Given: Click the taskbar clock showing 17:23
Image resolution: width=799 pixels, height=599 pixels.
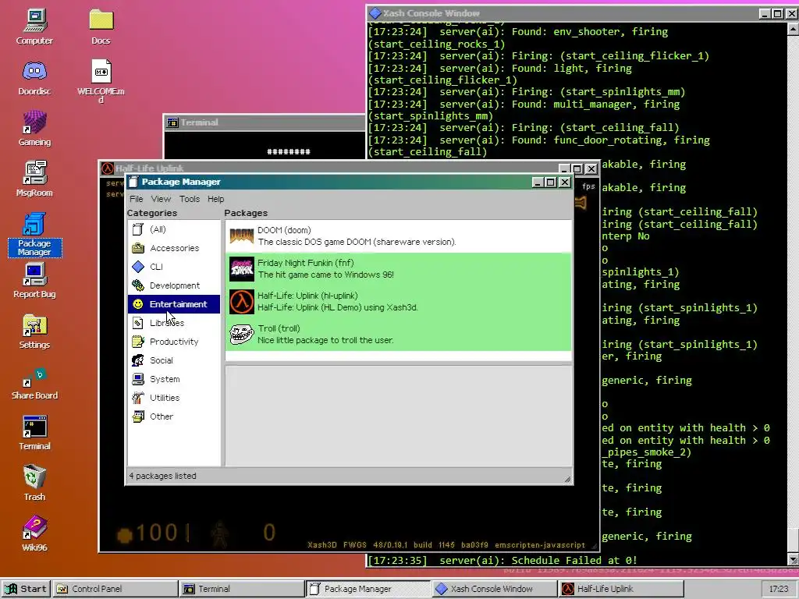Looking at the screenshot, I should [778, 589].
